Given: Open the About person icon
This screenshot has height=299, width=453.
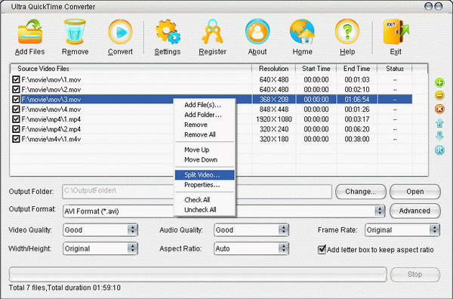Looking at the screenshot, I should 257,32.
